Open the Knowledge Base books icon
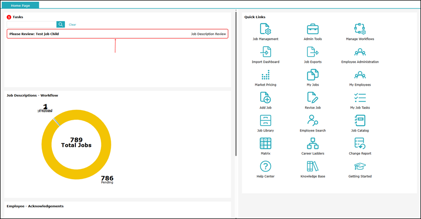This screenshot has width=421, height=219. click(312, 166)
